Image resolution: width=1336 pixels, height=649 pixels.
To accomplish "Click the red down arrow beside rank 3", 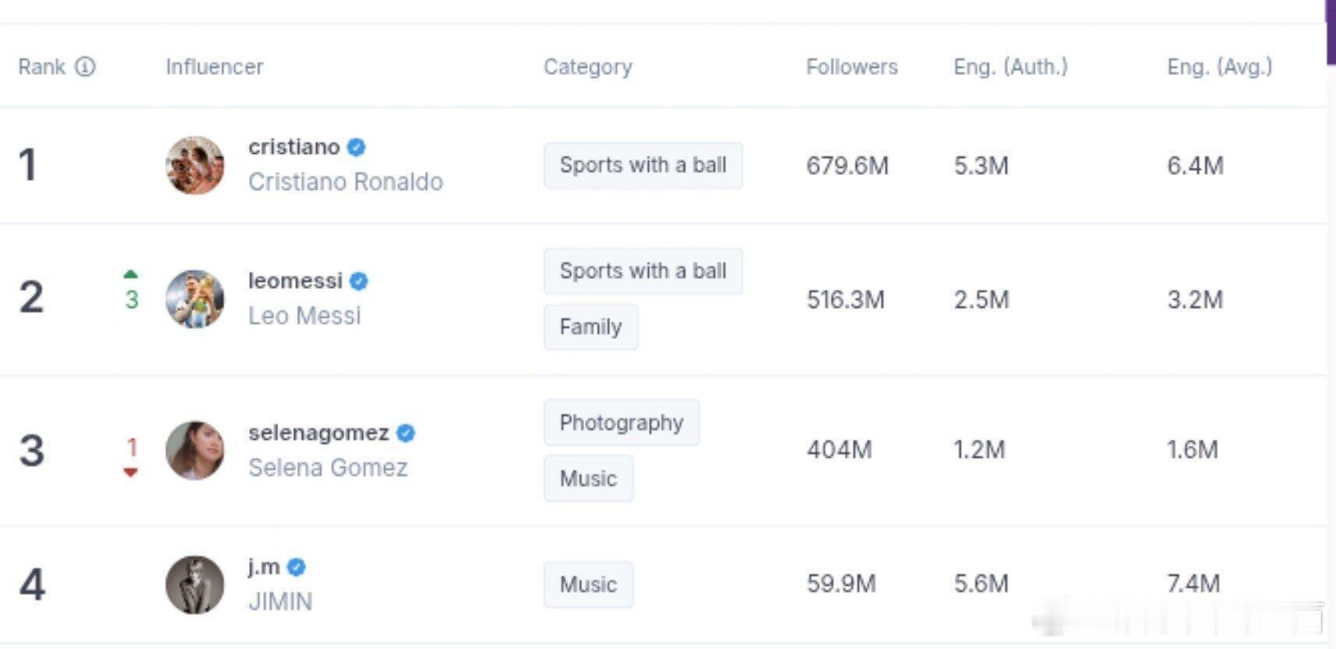I will pos(130,472).
